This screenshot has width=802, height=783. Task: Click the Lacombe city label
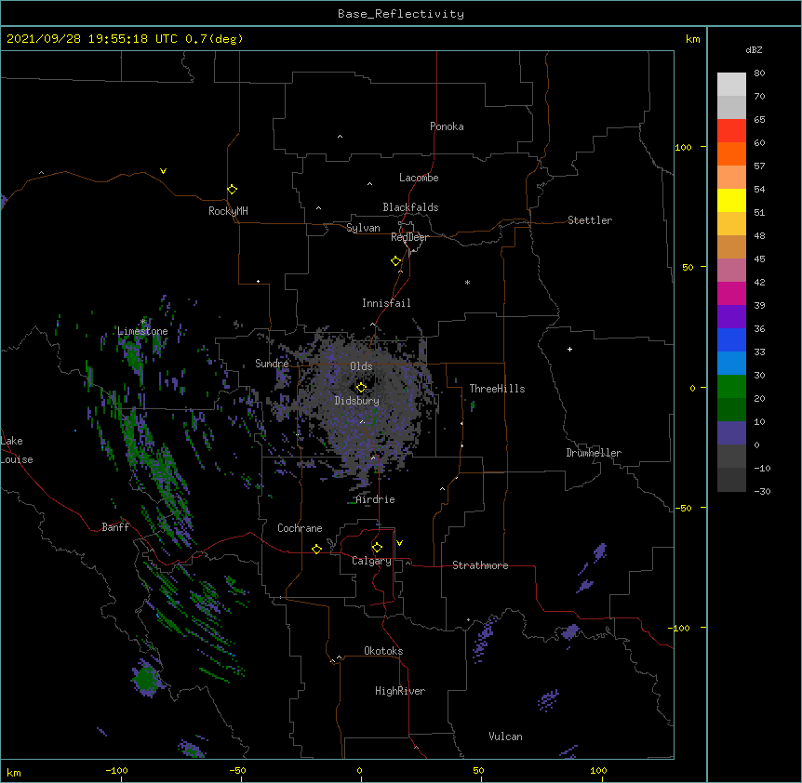pos(419,178)
